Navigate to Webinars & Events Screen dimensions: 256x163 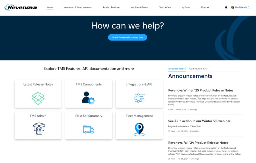coord(139,7)
